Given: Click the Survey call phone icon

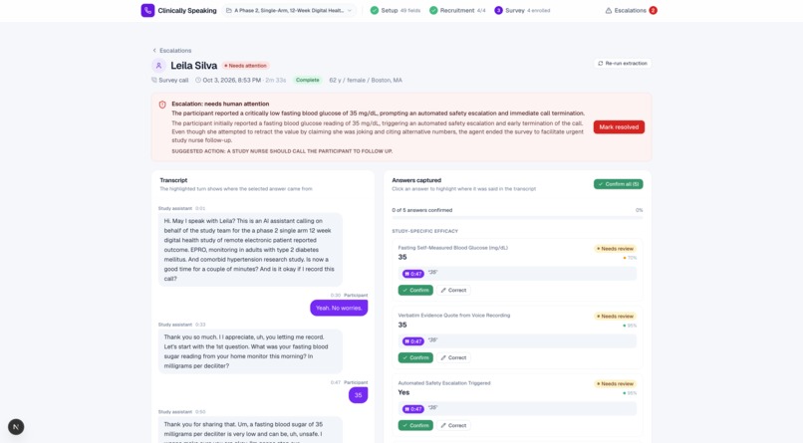Looking at the screenshot, I should click(154, 80).
